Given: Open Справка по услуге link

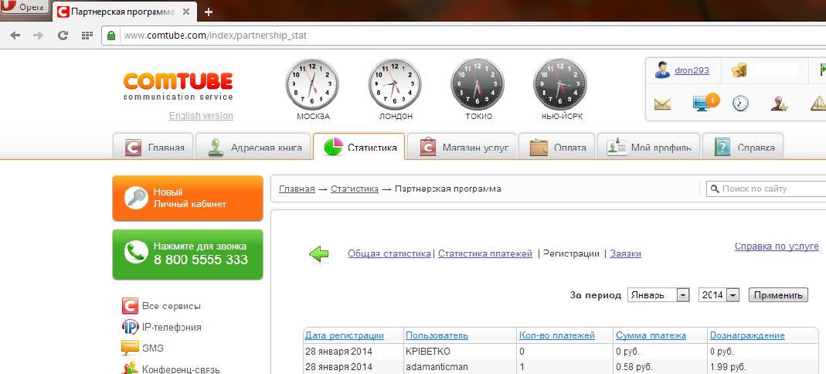Looking at the screenshot, I should 777,246.
